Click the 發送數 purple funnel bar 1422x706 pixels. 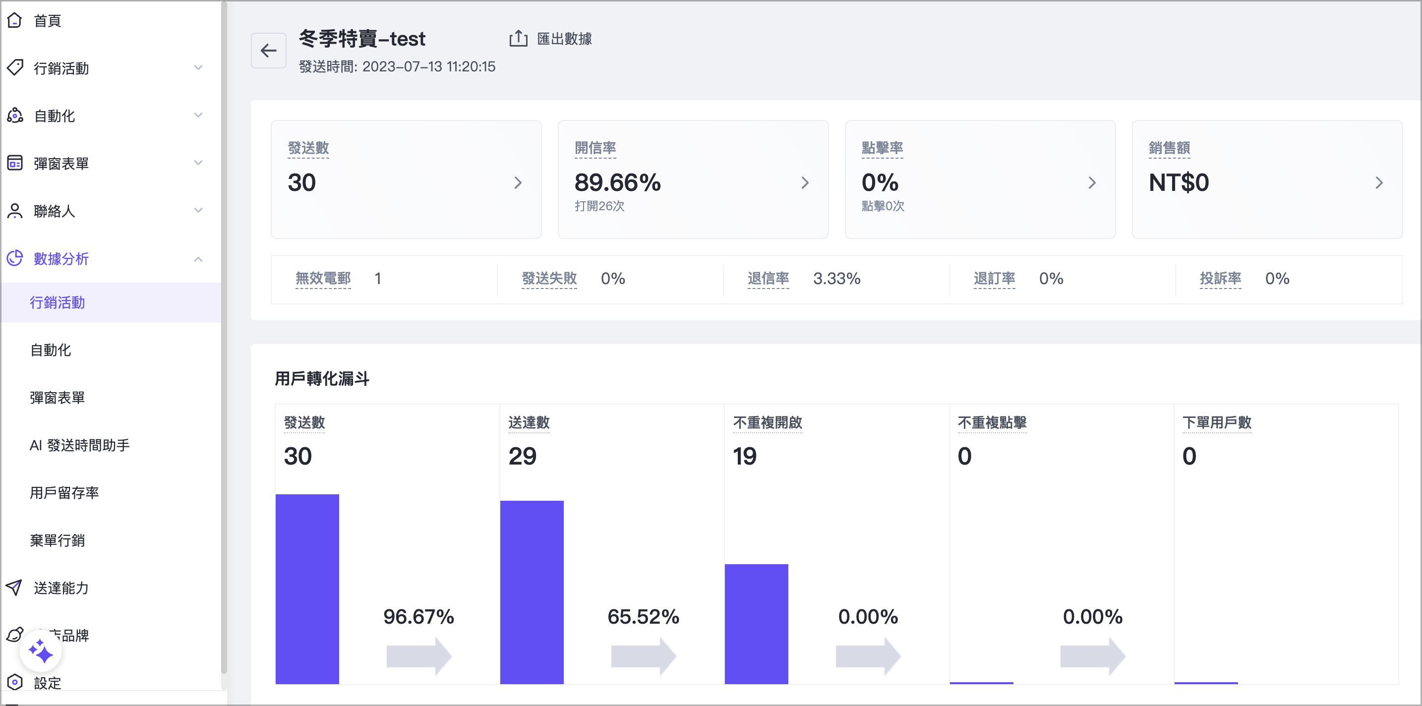307,588
